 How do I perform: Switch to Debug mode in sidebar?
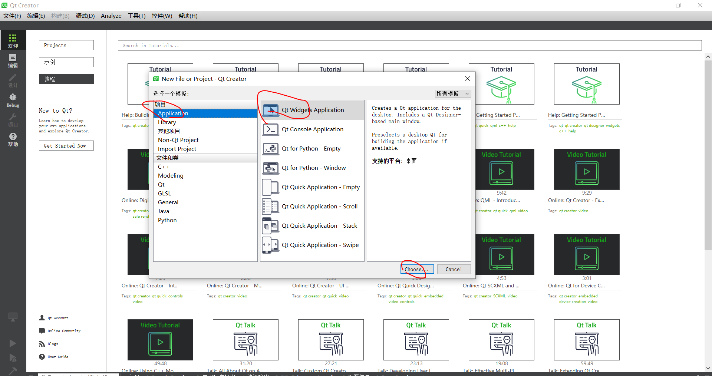(13, 100)
